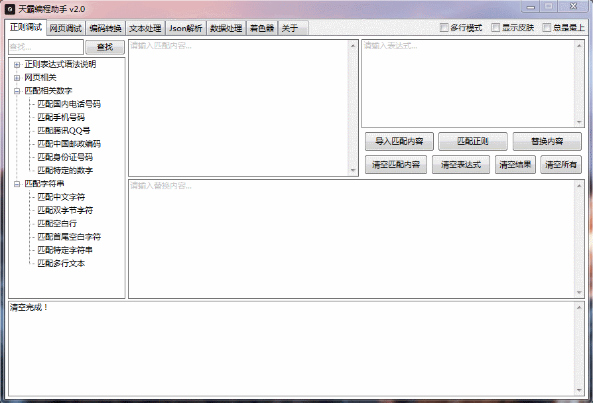Screen dimensions: 593x403
Task: Click result area scroll-down arrow
Action: [x=579, y=390]
